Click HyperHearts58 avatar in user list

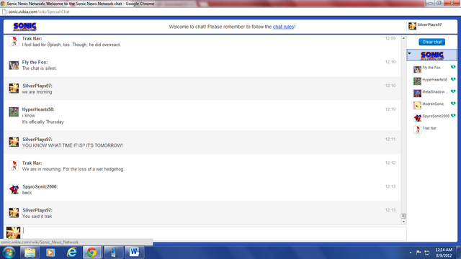pyautogui.click(x=417, y=81)
